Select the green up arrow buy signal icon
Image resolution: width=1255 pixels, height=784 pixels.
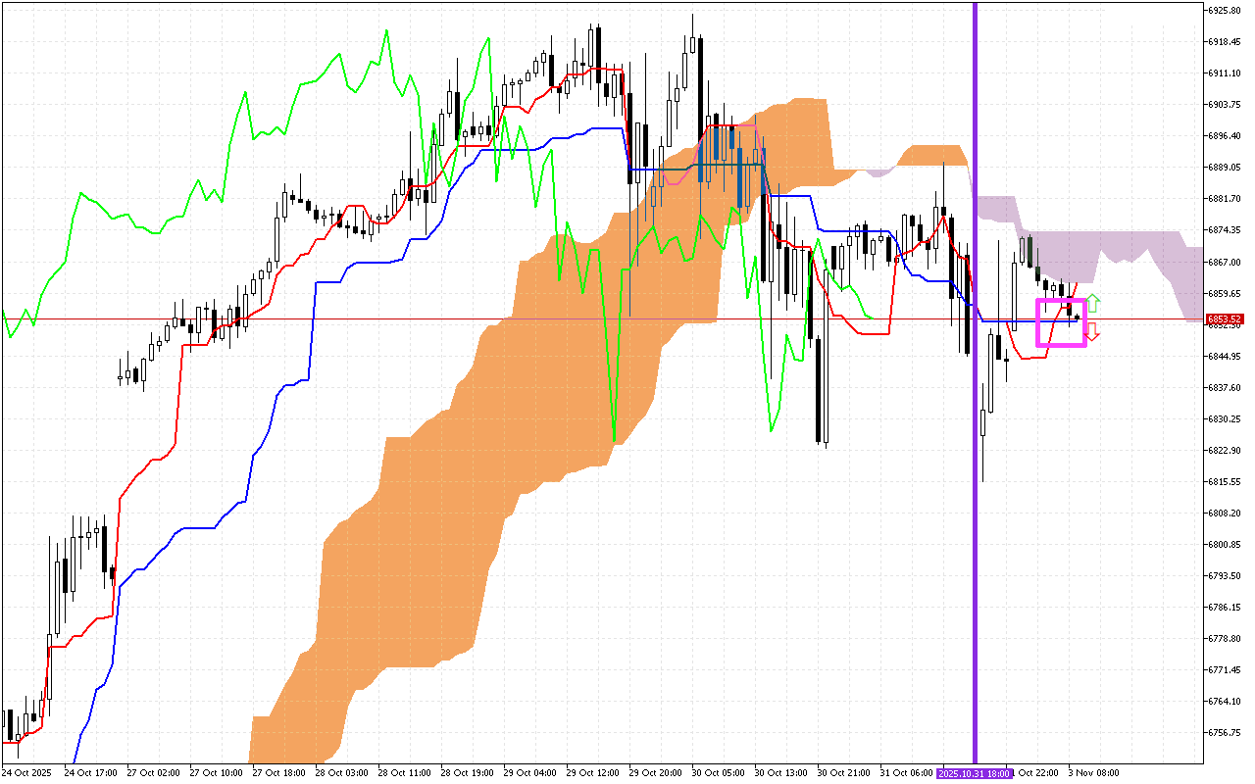[x=1092, y=303]
